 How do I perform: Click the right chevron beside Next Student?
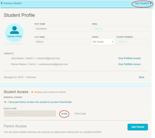point(150,3)
